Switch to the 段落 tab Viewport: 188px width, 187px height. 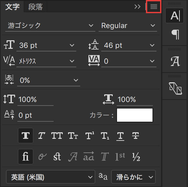pos(35,7)
